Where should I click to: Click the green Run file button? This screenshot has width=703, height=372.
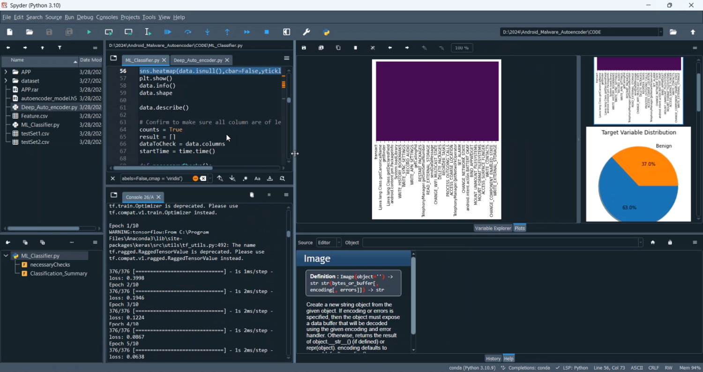89,32
